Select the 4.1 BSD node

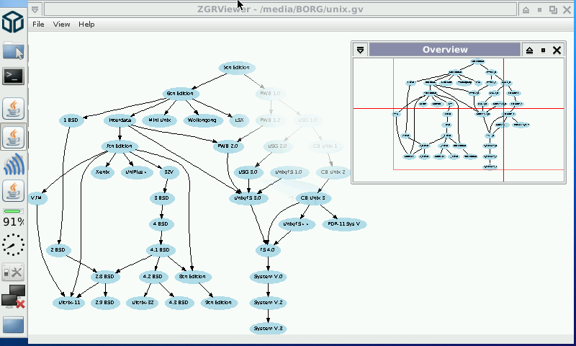(x=161, y=250)
